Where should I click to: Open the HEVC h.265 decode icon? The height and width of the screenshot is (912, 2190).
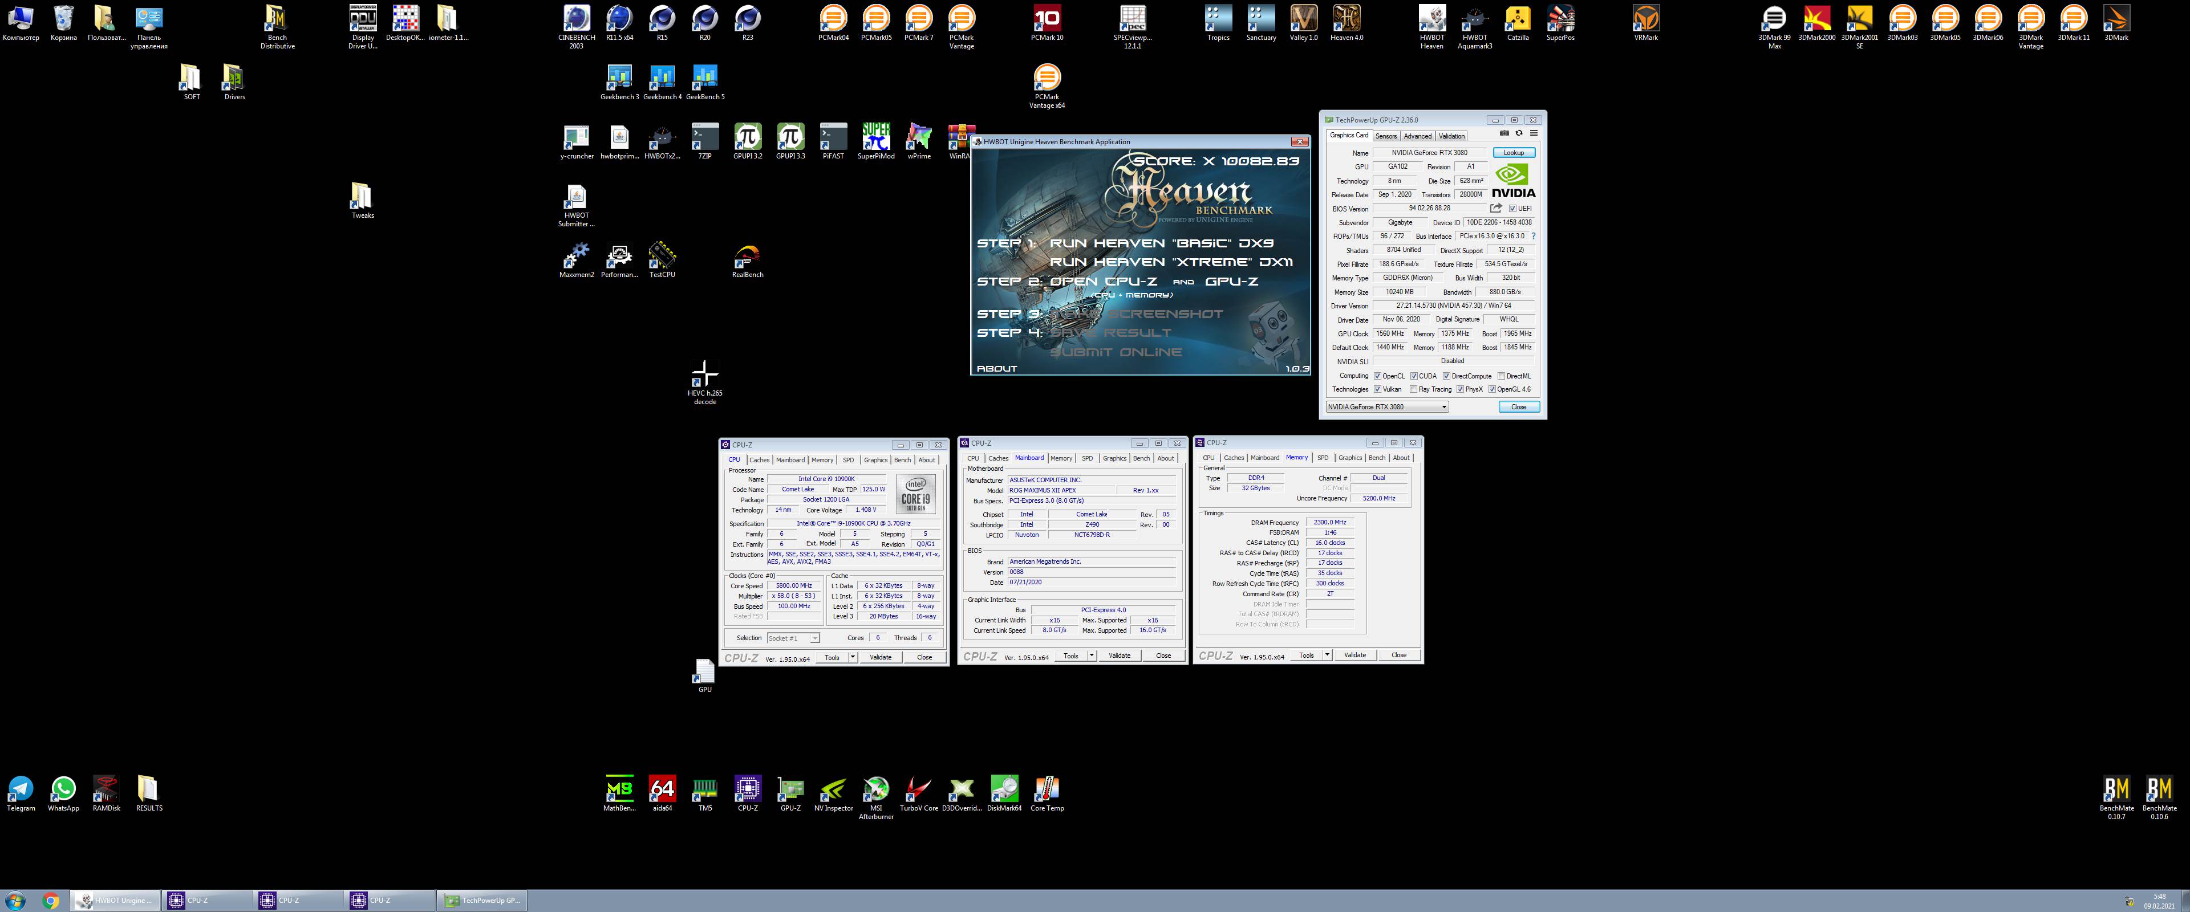point(705,382)
